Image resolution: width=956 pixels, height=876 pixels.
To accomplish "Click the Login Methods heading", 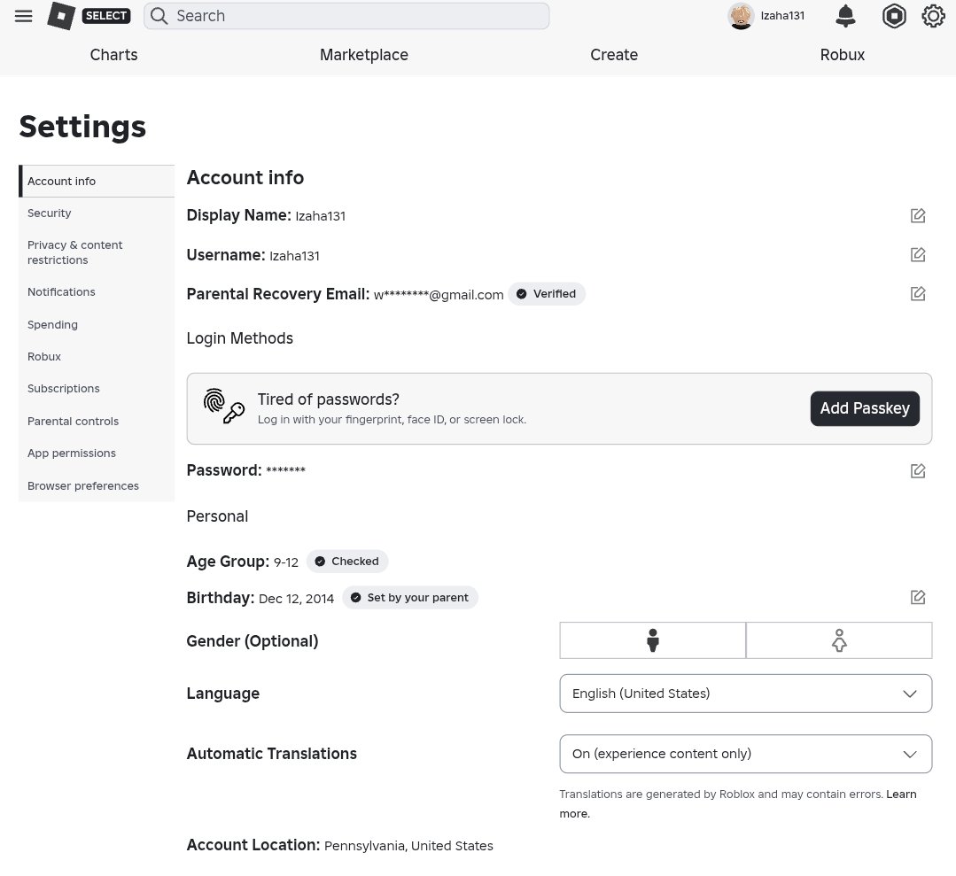I will (239, 338).
